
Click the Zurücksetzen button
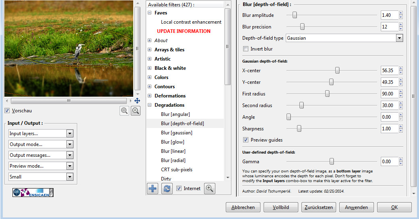tap(318, 207)
